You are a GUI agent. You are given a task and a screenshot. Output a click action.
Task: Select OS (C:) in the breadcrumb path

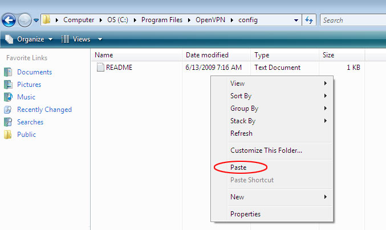coord(117,20)
